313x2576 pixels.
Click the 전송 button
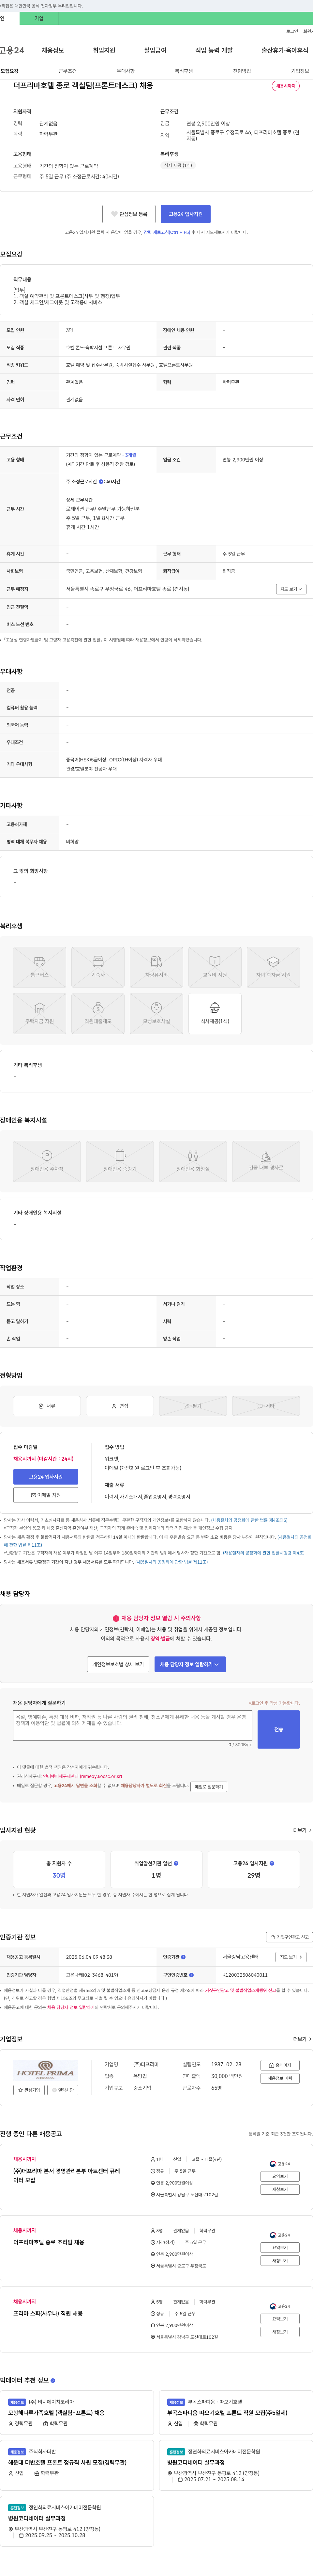point(278,1729)
